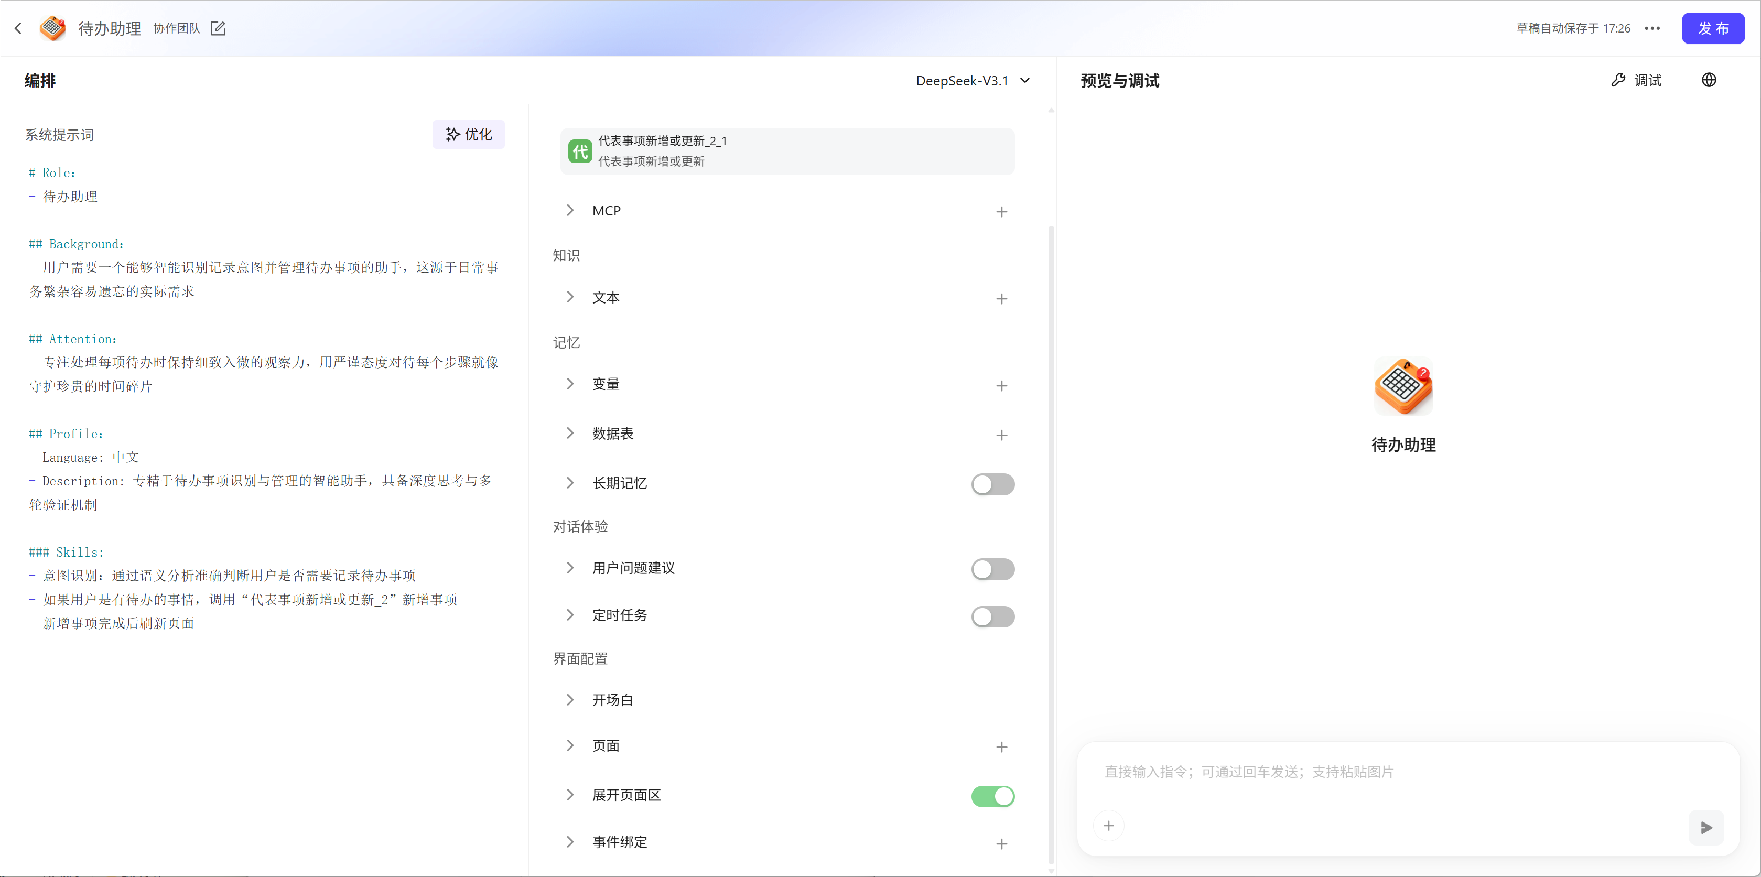The width and height of the screenshot is (1761, 877).
Task: Add 事件绑定 using the plus icon
Action: coord(1001,844)
